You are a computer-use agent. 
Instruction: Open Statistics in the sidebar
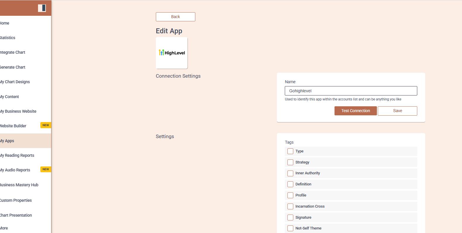coord(7,38)
